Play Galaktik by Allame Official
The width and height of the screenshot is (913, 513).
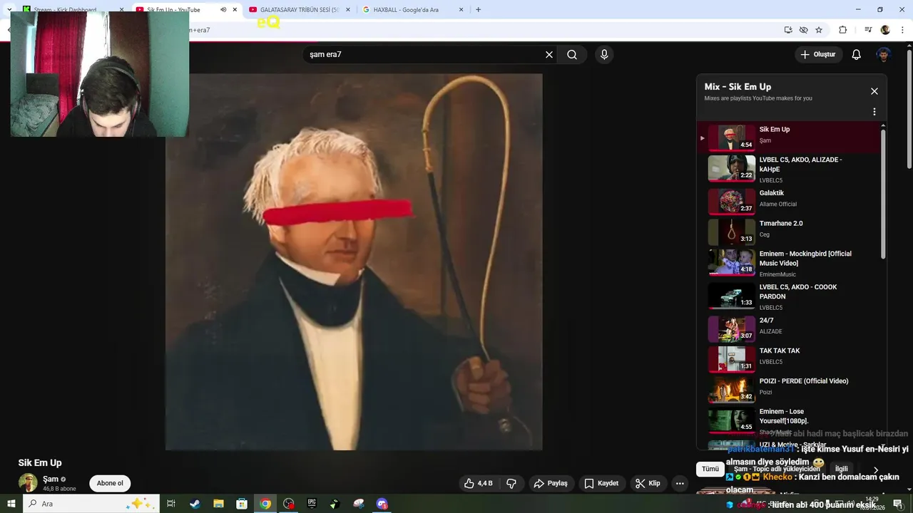pos(789,201)
